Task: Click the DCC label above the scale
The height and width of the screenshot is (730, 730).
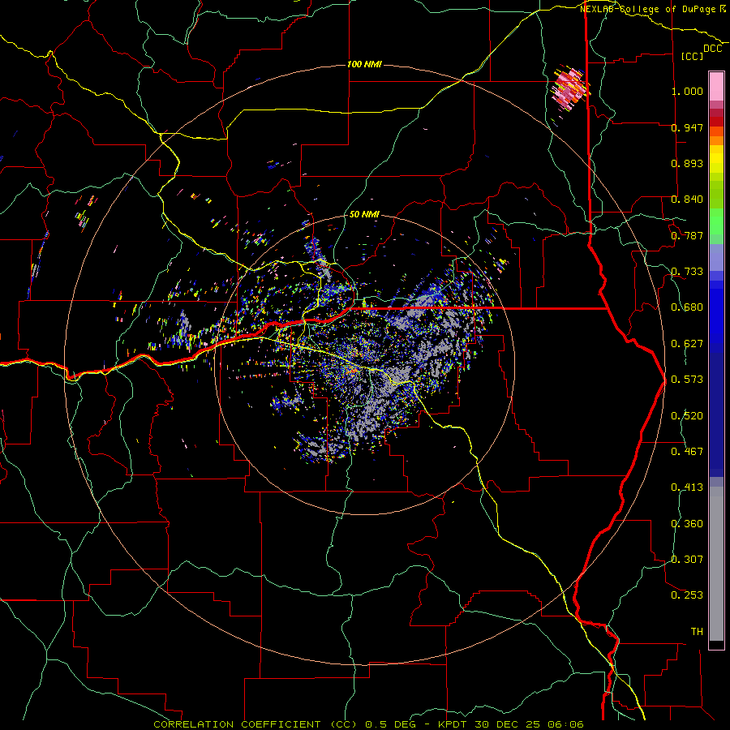Action: click(712, 49)
